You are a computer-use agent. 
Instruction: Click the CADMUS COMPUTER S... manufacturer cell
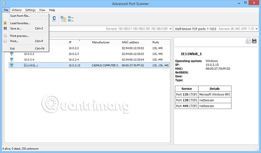pos(106,65)
